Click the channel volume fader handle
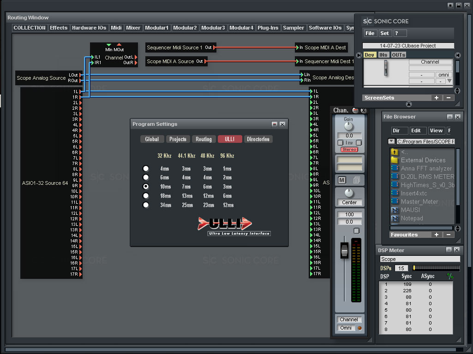Screen dimensions: 473x354 [x=344, y=250]
